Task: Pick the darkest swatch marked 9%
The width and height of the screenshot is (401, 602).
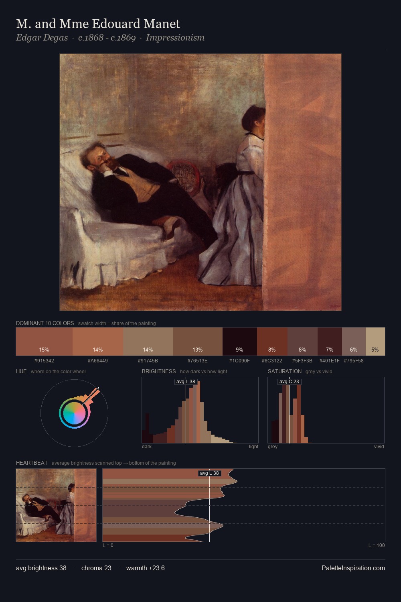Action: [x=239, y=342]
